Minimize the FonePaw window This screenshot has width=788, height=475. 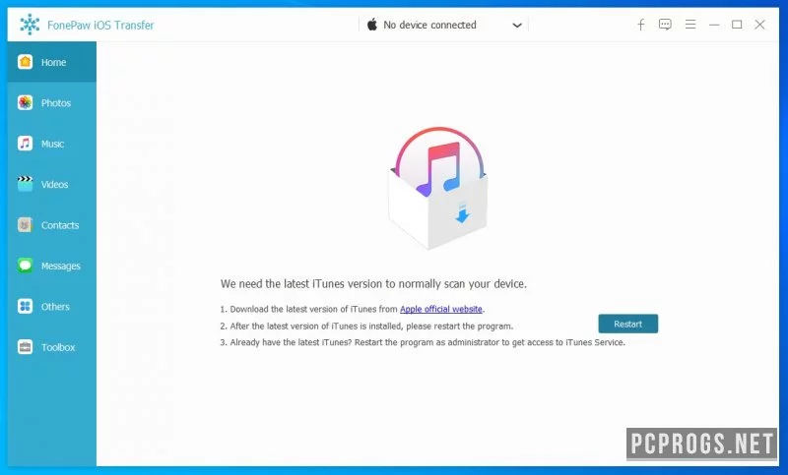[x=714, y=25]
